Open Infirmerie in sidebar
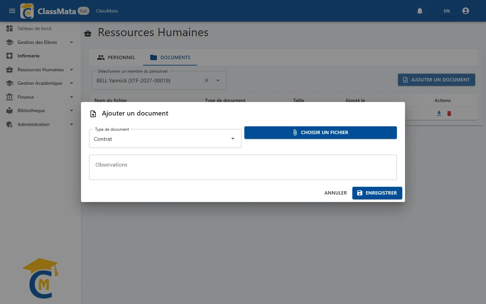Screen dimensions: 486x304 pyautogui.click(x=29, y=56)
